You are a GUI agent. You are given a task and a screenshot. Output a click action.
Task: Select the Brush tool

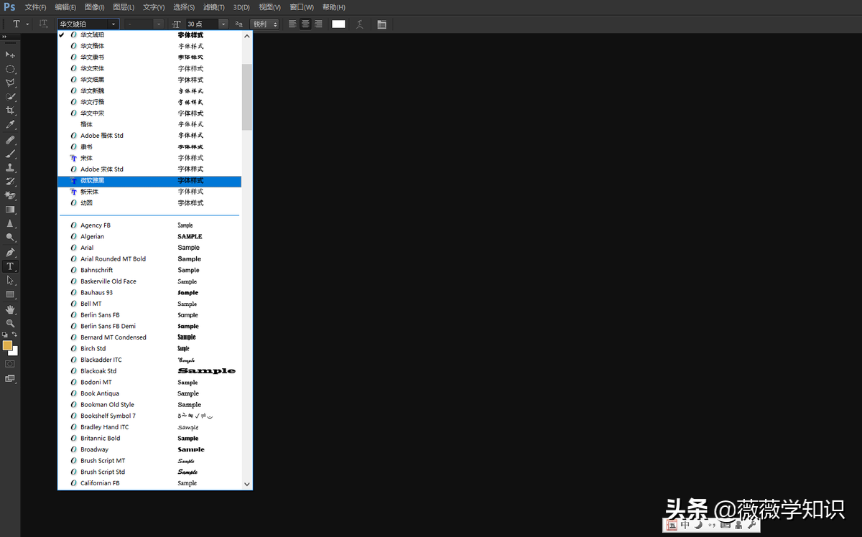click(10, 154)
